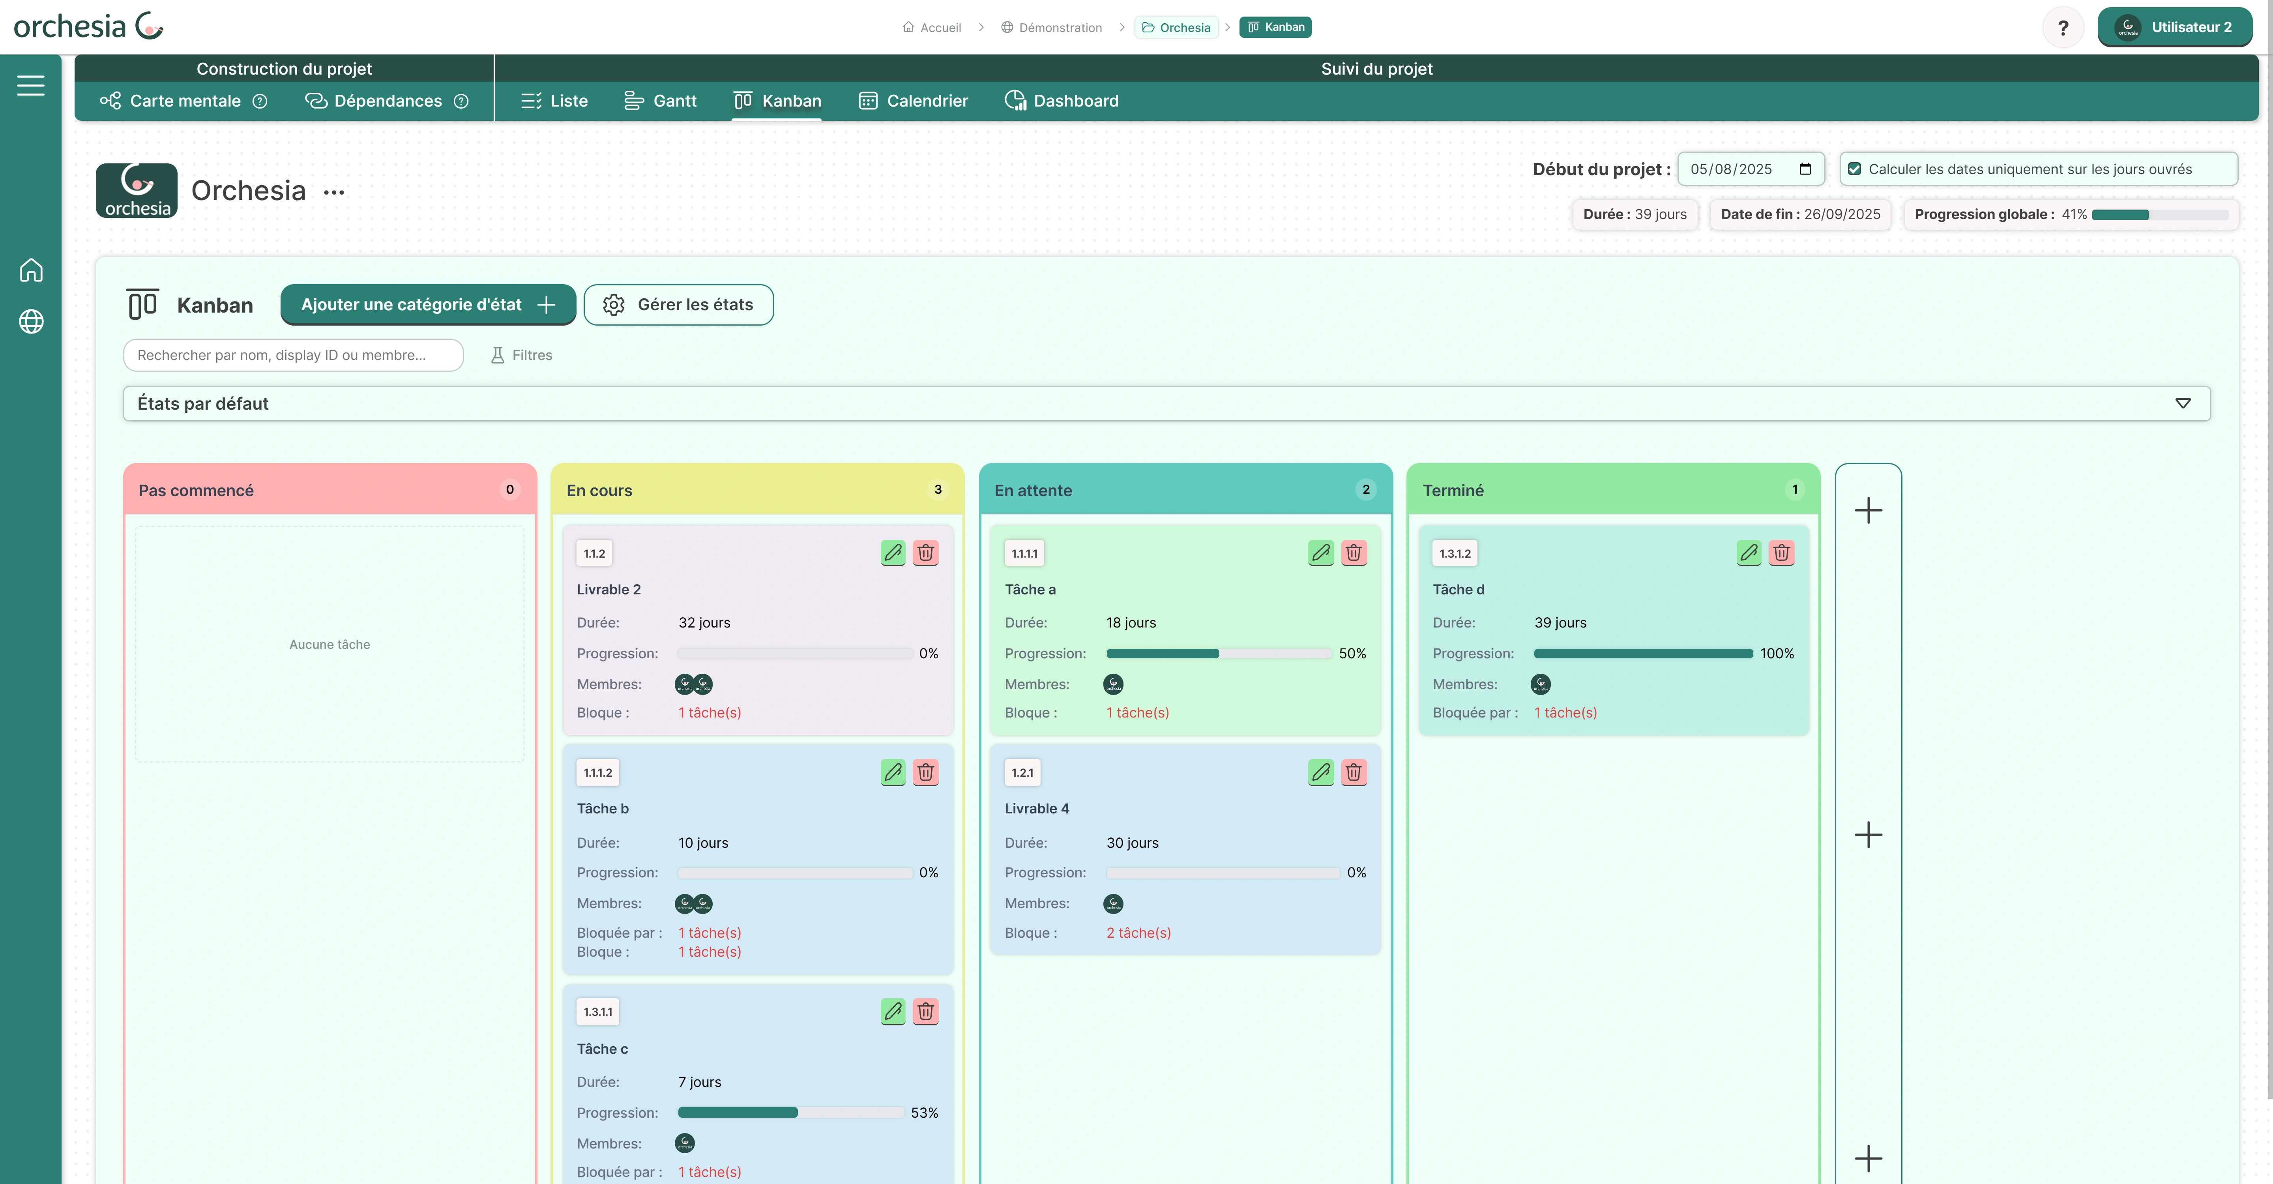Edit the Tâche b card
Viewport: 2273px width, 1184px height.
point(893,772)
